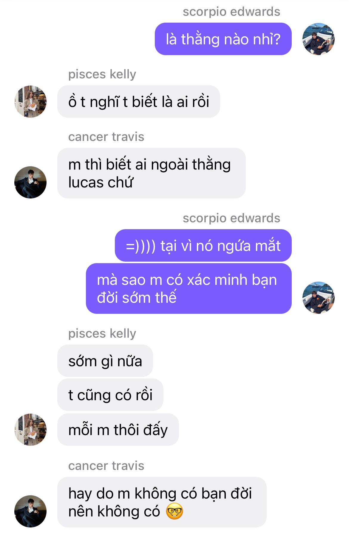This screenshot has height=537, width=349.
Task: Open pisces kelly avatar near 'ồ t nghĩ' message
Action: (x=30, y=102)
